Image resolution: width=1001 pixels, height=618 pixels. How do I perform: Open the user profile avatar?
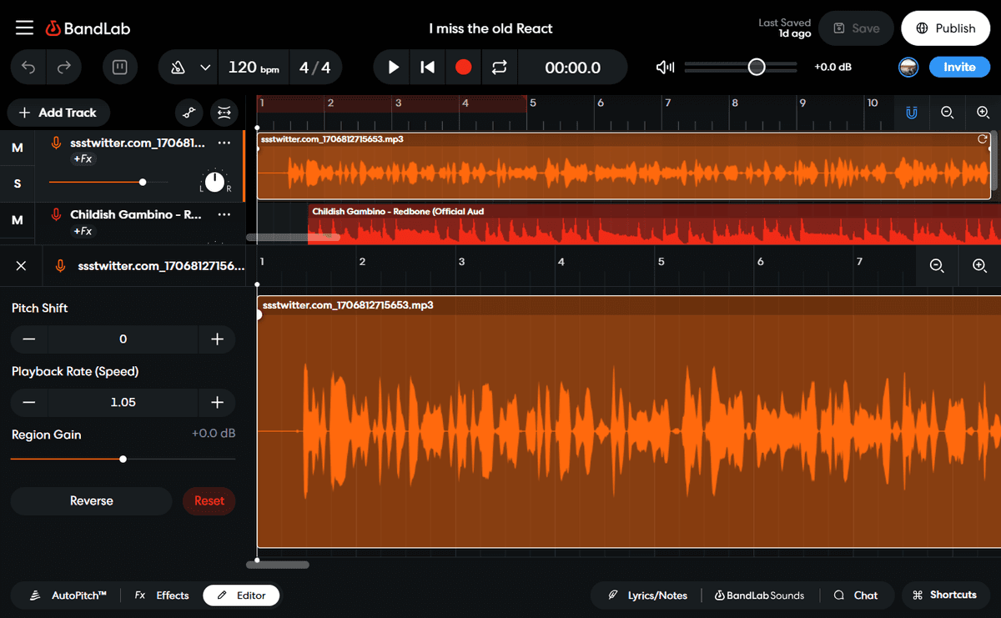coord(908,68)
